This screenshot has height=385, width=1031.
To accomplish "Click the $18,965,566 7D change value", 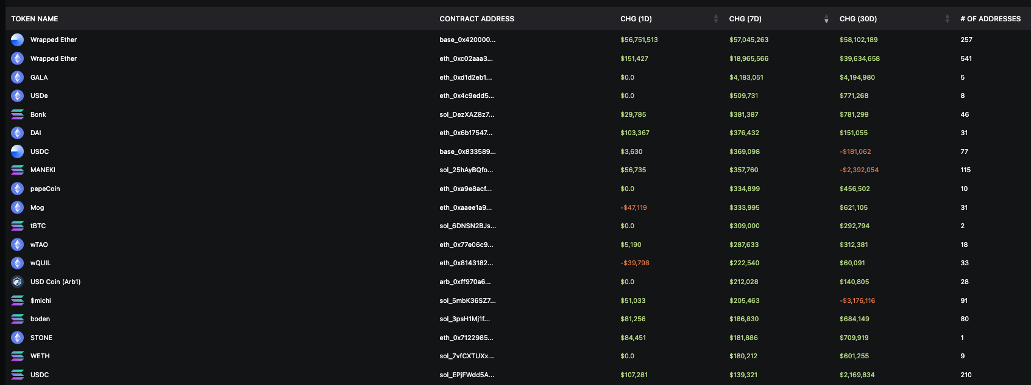I will [x=749, y=58].
